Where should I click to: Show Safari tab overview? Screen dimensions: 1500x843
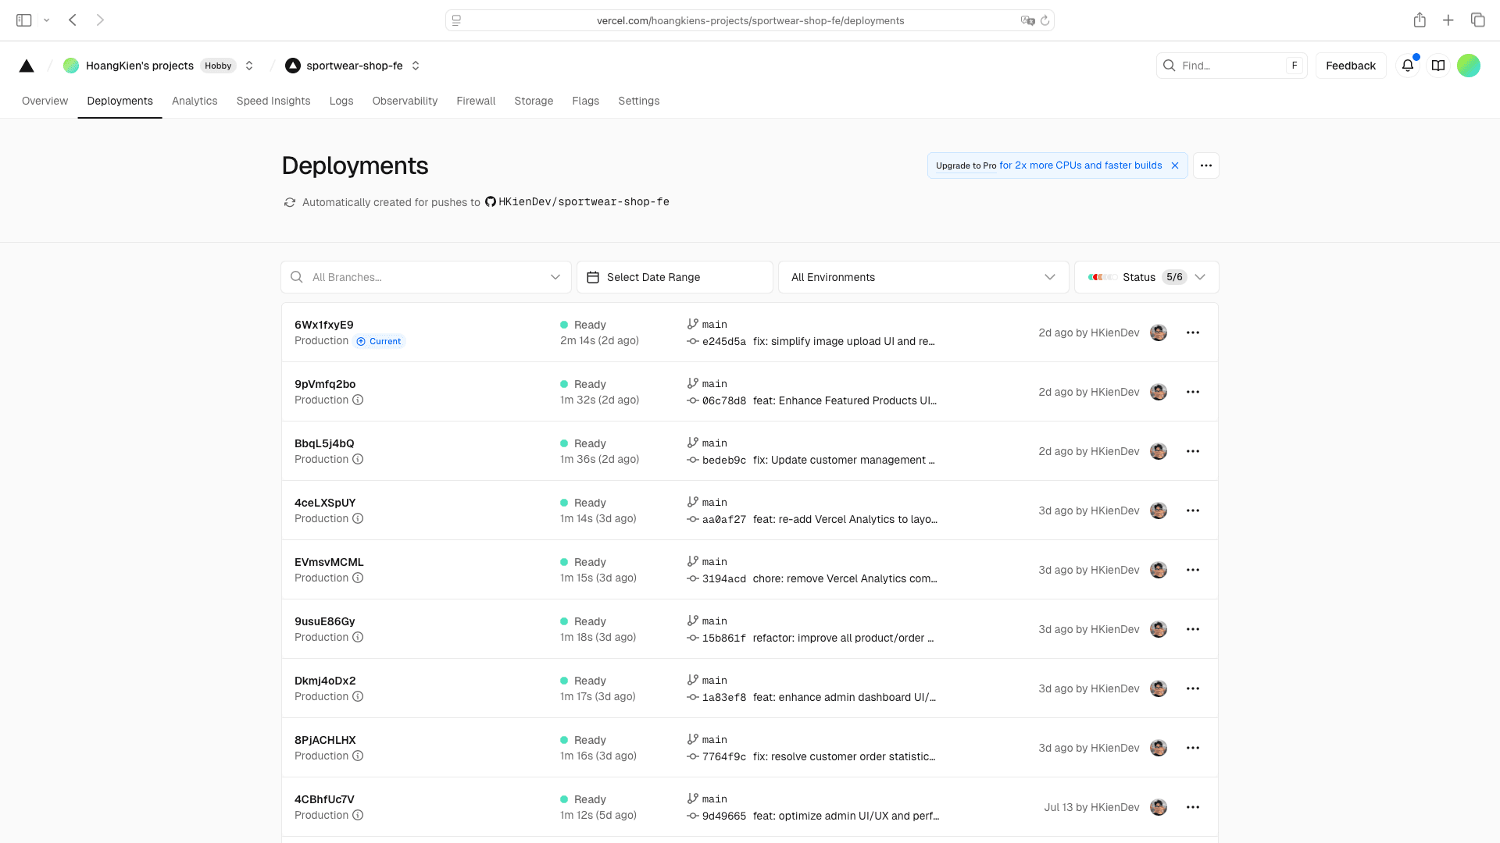coord(1477,20)
